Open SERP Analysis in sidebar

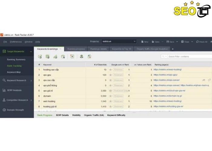[x=14, y=90]
